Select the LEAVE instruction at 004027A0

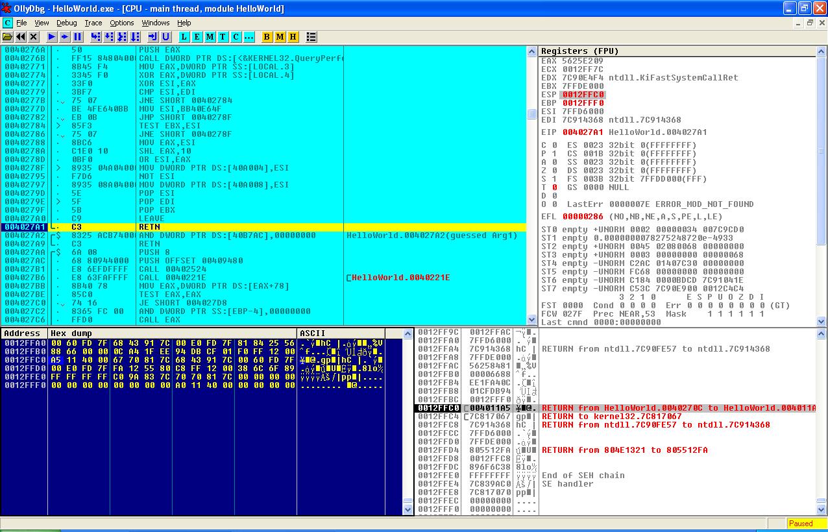pos(263,219)
